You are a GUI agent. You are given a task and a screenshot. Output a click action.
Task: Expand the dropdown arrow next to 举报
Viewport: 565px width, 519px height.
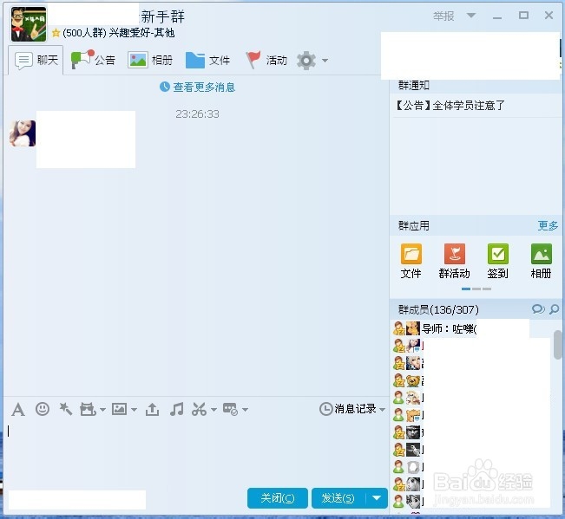[471, 15]
